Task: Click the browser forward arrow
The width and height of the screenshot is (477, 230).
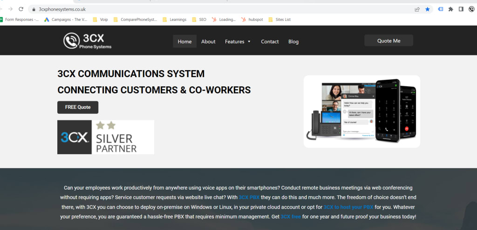Action: click(x=10, y=9)
